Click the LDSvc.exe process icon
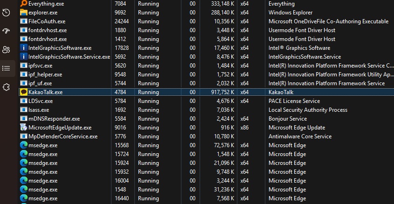This screenshot has height=204, width=394. tap(24, 101)
